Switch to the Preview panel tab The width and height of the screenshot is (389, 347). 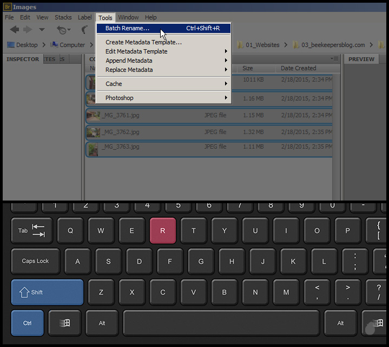[x=361, y=59]
